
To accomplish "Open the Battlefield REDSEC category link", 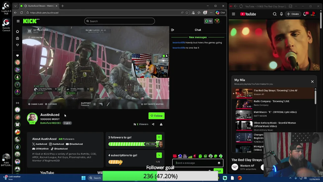I will tap(51, 123).
